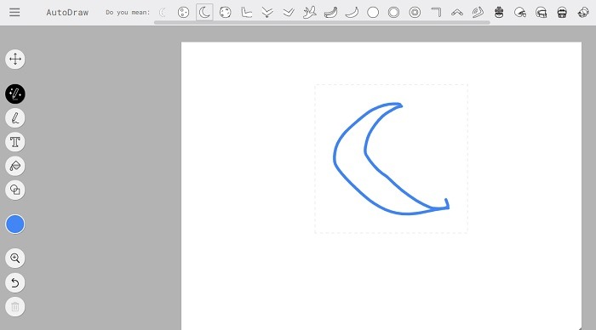
Task: Pick the upward caret suggestion
Action: (x=457, y=13)
